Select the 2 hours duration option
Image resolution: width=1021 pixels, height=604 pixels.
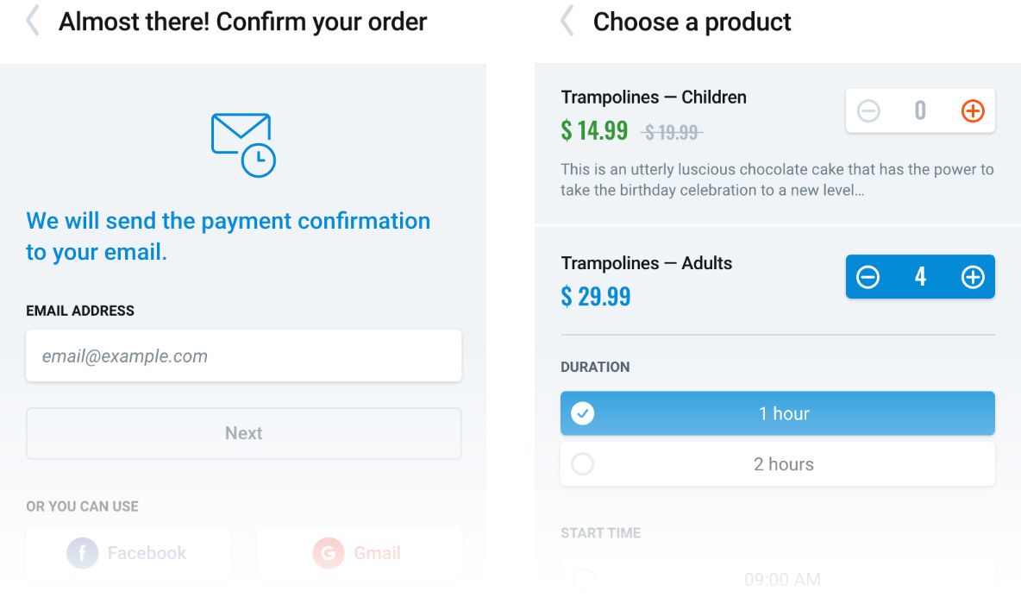778,464
